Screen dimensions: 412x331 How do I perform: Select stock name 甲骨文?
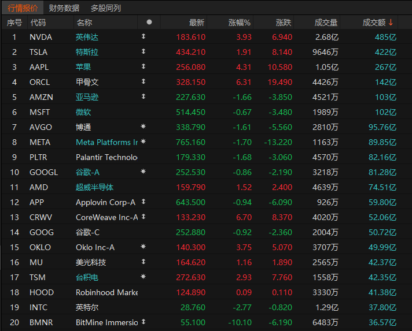click(87, 83)
